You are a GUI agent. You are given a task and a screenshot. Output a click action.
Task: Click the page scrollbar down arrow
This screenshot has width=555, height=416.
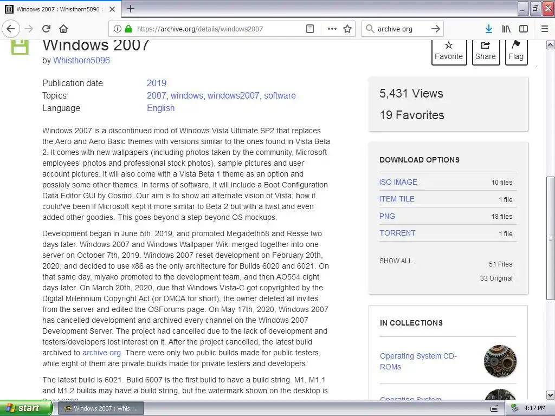tap(551, 395)
